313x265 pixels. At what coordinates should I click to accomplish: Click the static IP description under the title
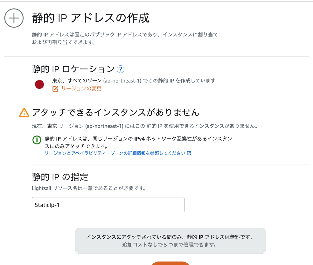[125, 38]
